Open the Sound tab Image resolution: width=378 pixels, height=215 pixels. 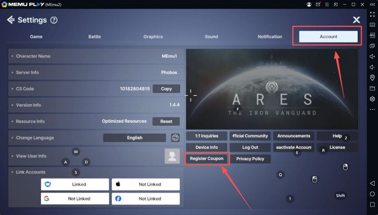tap(212, 37)
